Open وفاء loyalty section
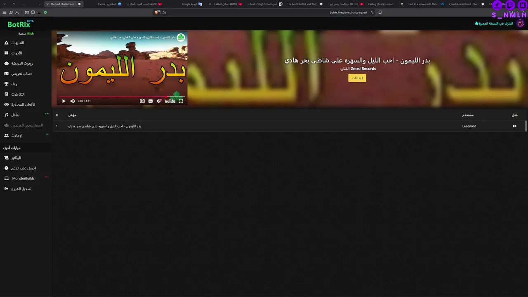The image size is (528, 297). pos(11,84)
